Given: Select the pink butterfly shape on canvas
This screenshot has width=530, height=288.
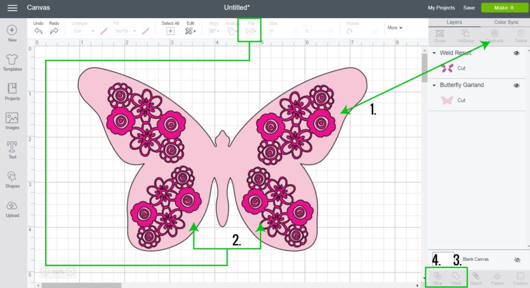Looking at the screenshot, I should [x=223, y=159].
